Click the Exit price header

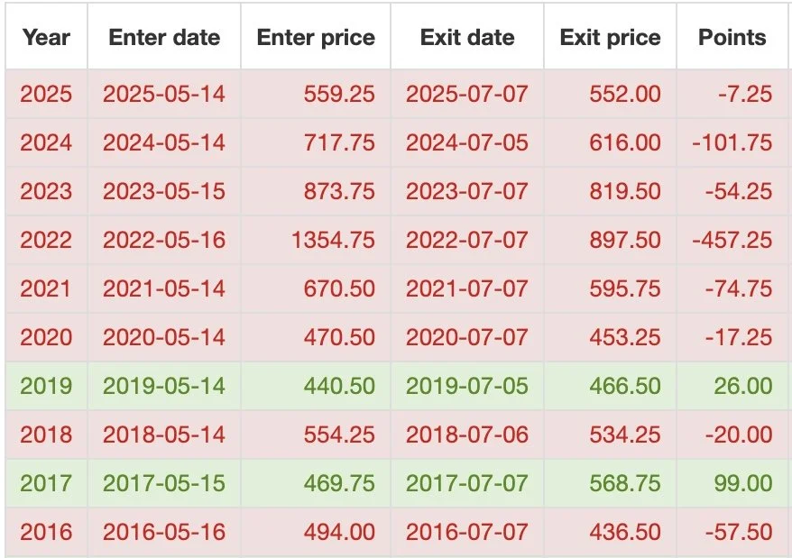pyautogui.click(x=610, y=37)
